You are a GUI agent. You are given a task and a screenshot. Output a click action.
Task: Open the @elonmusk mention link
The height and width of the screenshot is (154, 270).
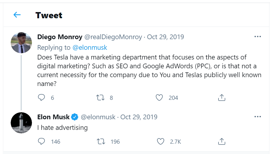tap(90, 47)
